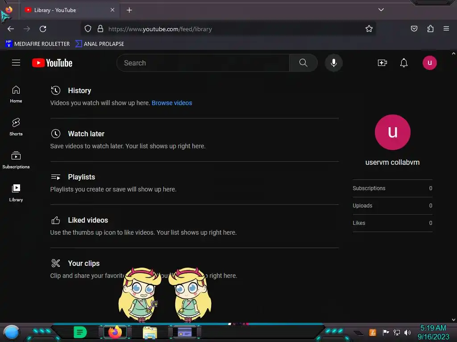Screen dimensions: 457x342
Task: Open File Explorer from taskbar
Action: pyautogui.click(x=150, y=332)
